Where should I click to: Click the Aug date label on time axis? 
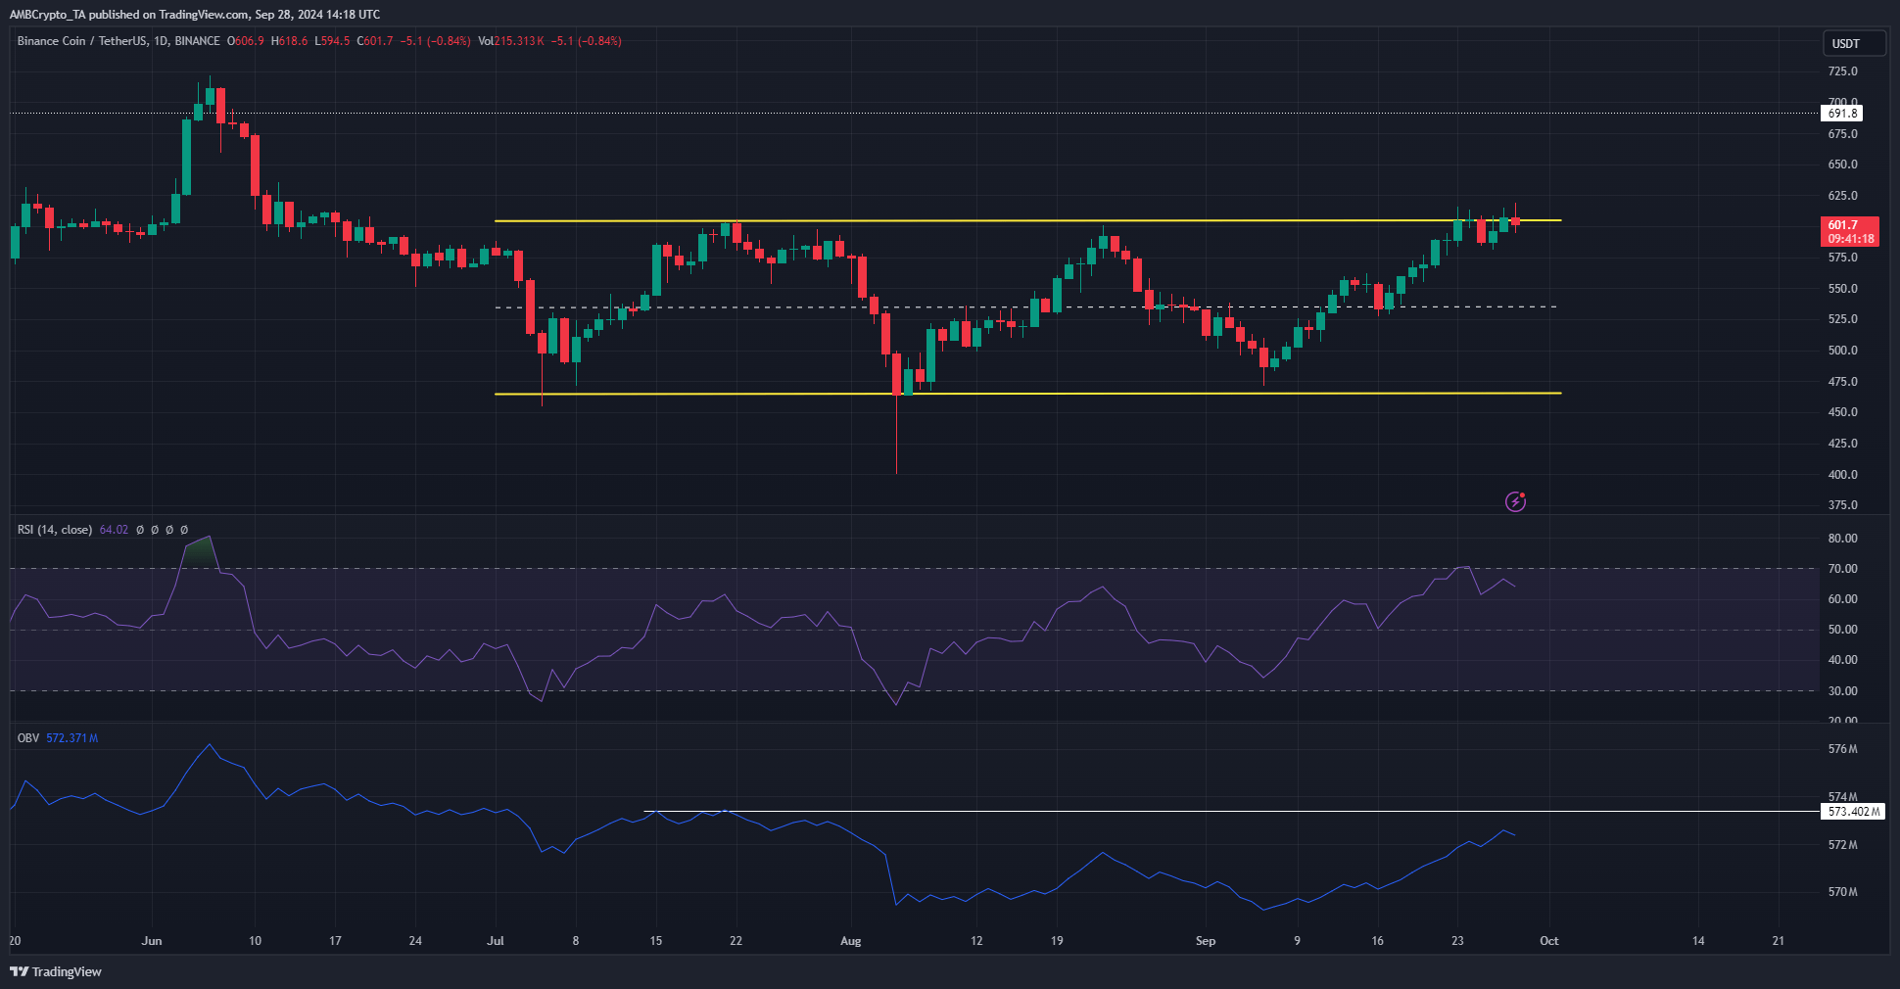(851, 941)
